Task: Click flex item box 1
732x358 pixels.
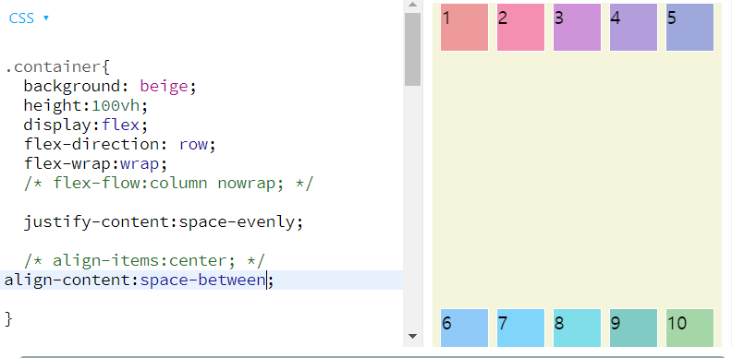Action: tap(465, 27)
